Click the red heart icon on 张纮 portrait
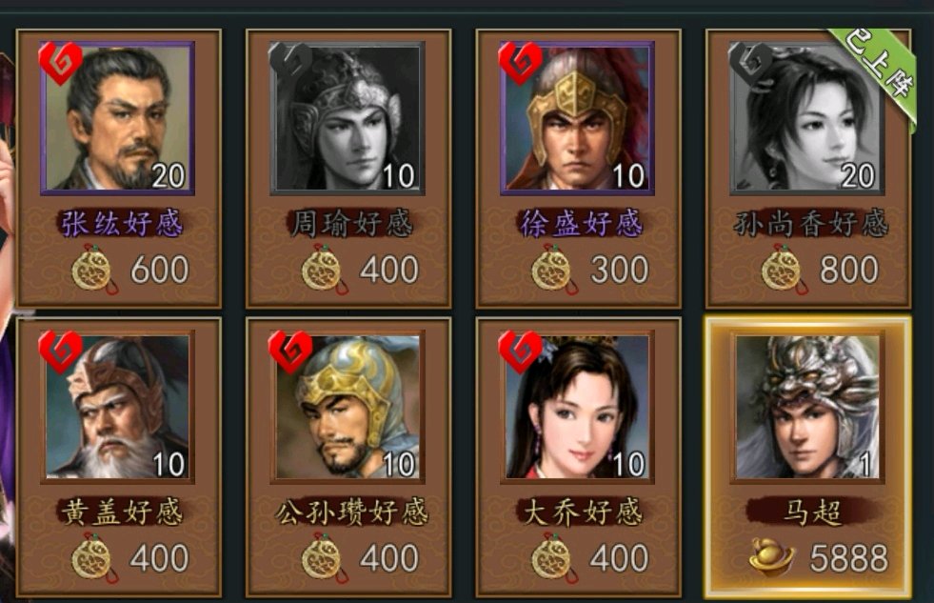Screen dimensions: 934x603 [x=60, y=63]
